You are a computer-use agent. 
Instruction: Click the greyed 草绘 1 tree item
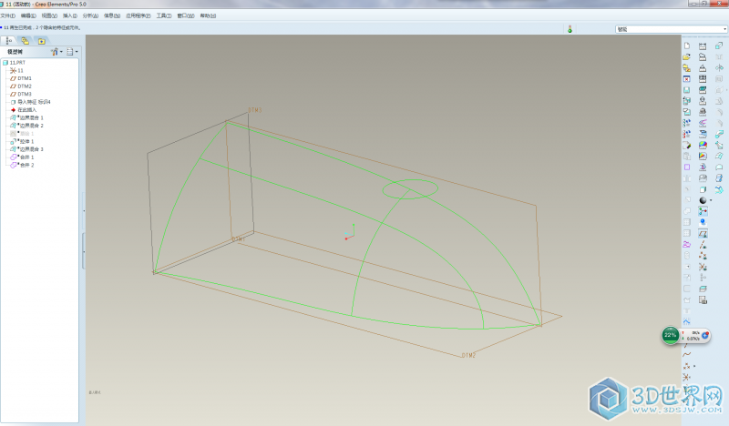pyautogui.click(x=22, y=133)
